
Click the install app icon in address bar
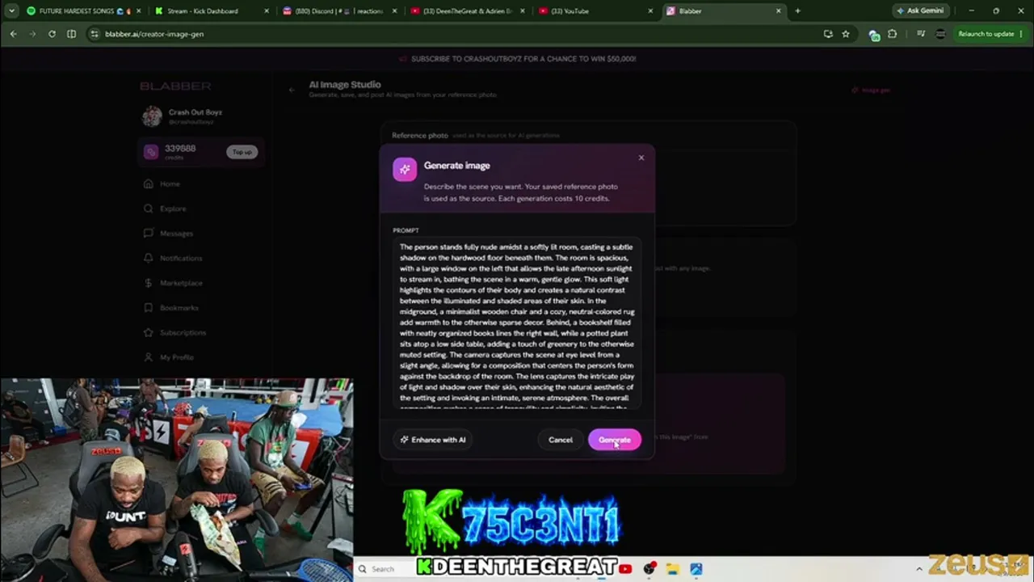pyautogui.click(x=828, y=34)
